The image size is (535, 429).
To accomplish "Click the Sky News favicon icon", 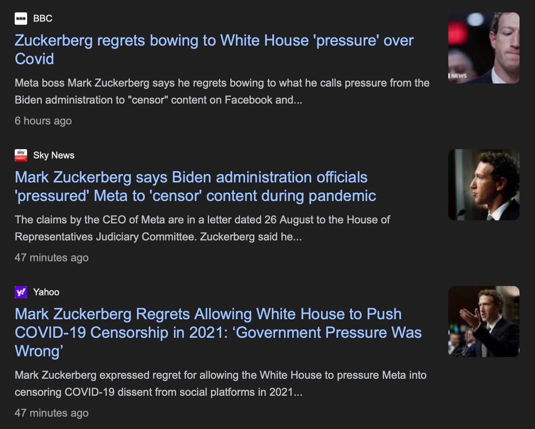I will (21, 155).
